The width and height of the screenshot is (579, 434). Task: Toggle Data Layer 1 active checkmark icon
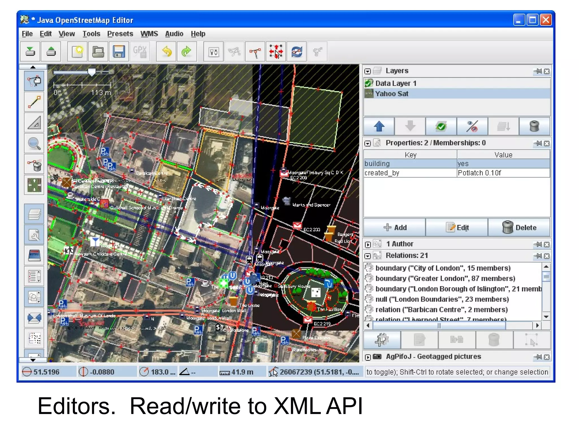(x=368, y=83)
